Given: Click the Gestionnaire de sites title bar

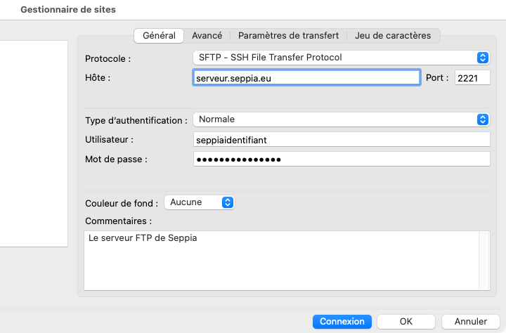Looking at the screenshot, I should click(68, 10).
